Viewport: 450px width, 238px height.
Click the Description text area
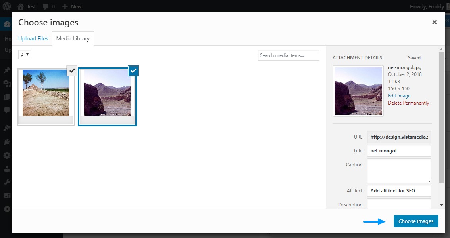pos(399,204)
